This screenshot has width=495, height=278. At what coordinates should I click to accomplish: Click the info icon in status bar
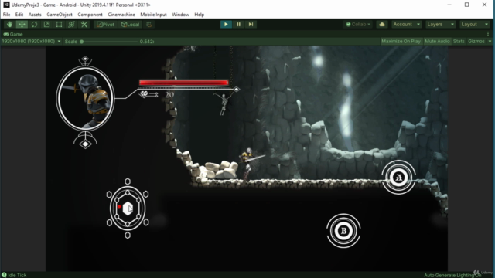[x=4, y=275]
